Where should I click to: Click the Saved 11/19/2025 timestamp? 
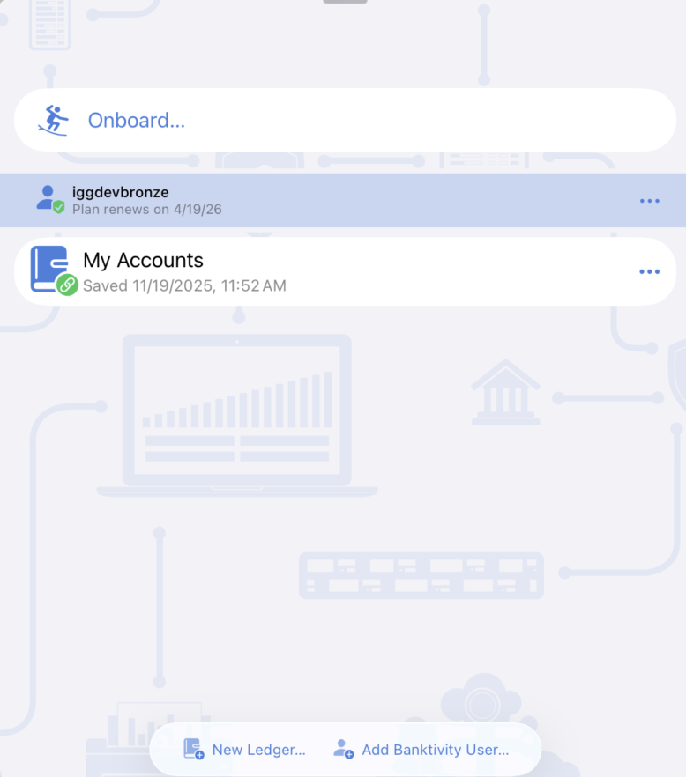tap(184, 285)
